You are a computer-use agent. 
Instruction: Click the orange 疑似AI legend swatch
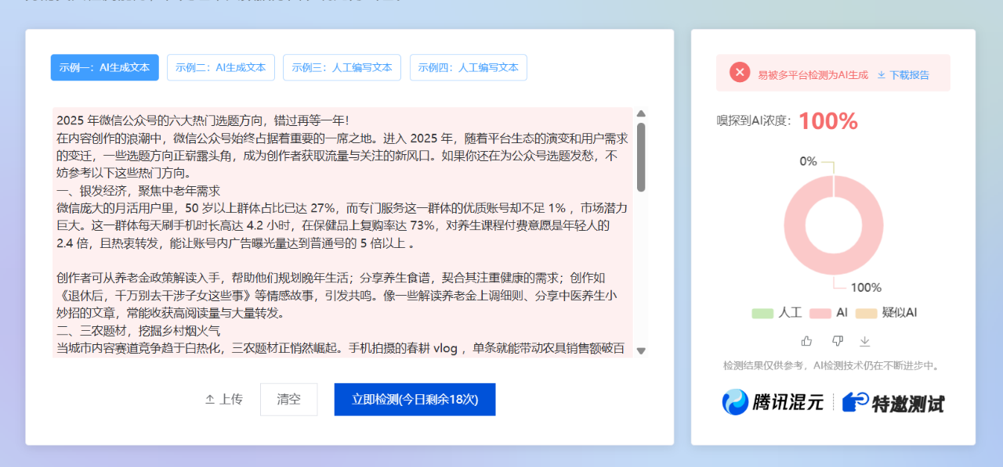pos(866,313)
